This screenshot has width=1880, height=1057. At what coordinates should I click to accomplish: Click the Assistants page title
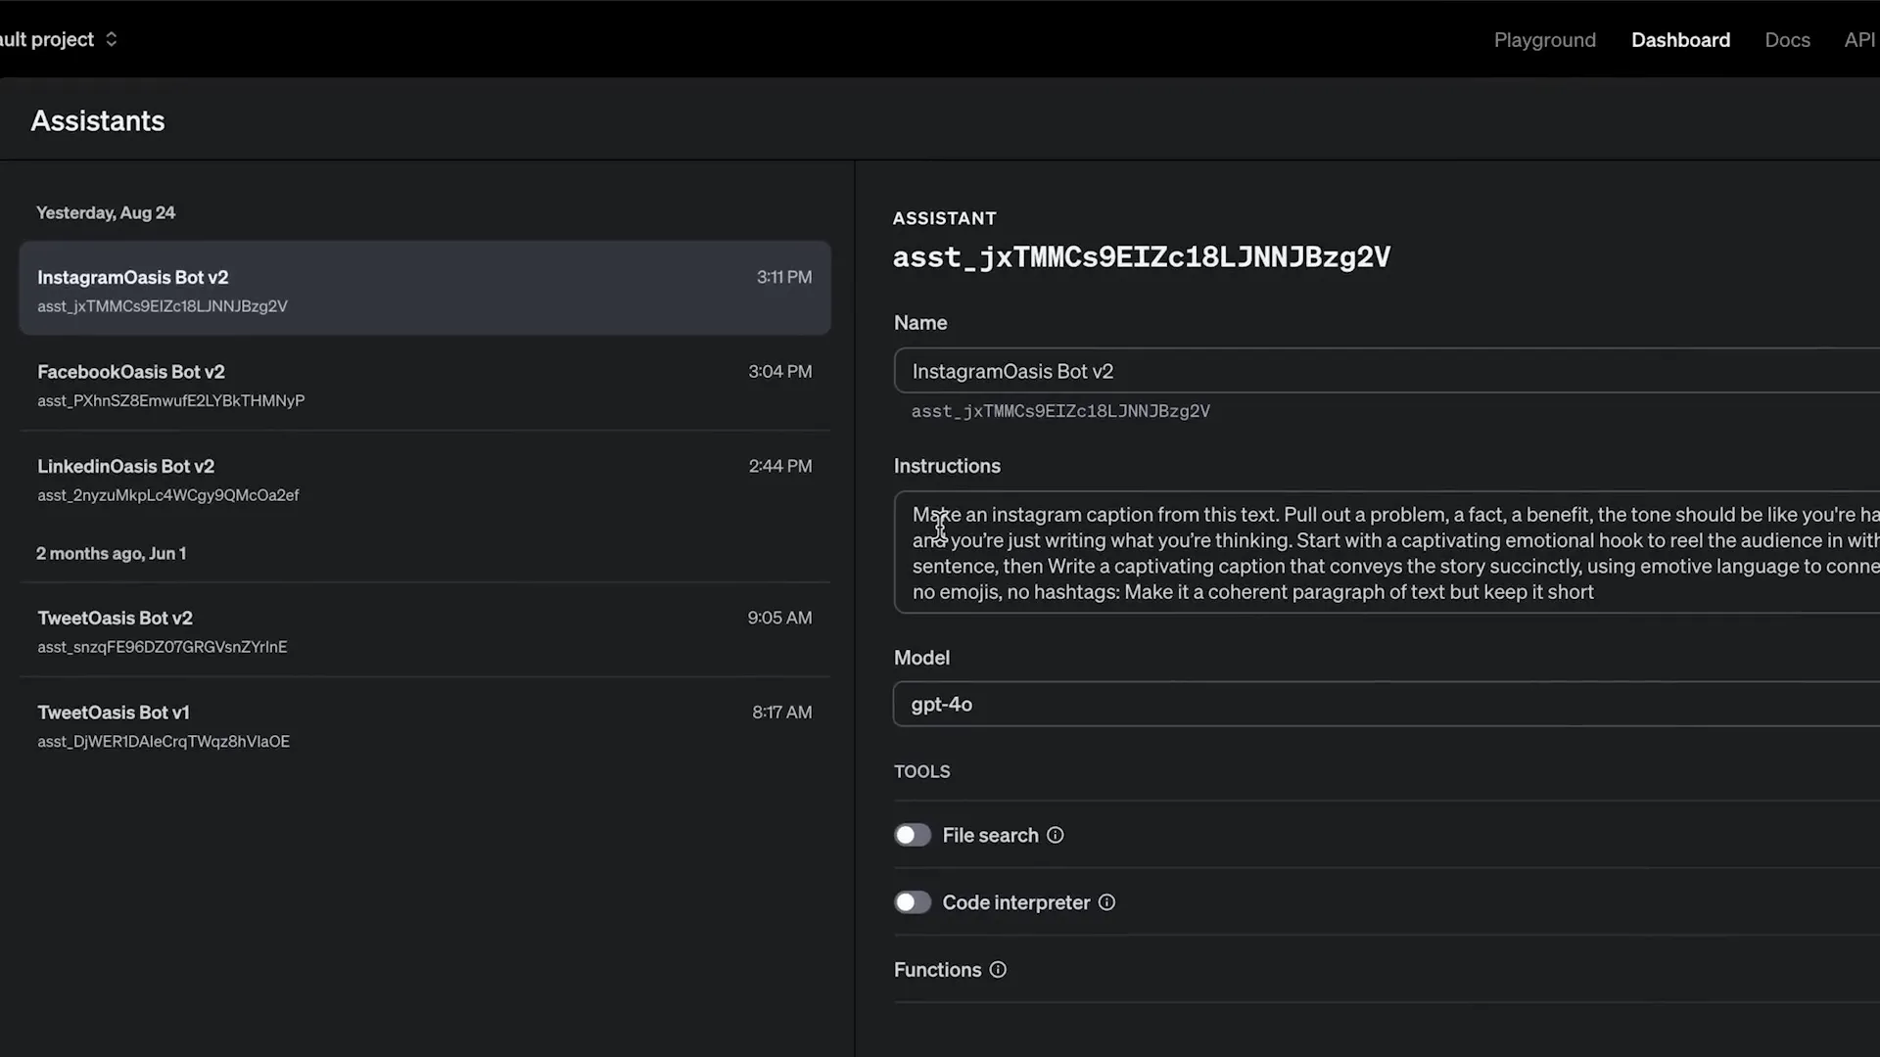click(x=98, y=120)
